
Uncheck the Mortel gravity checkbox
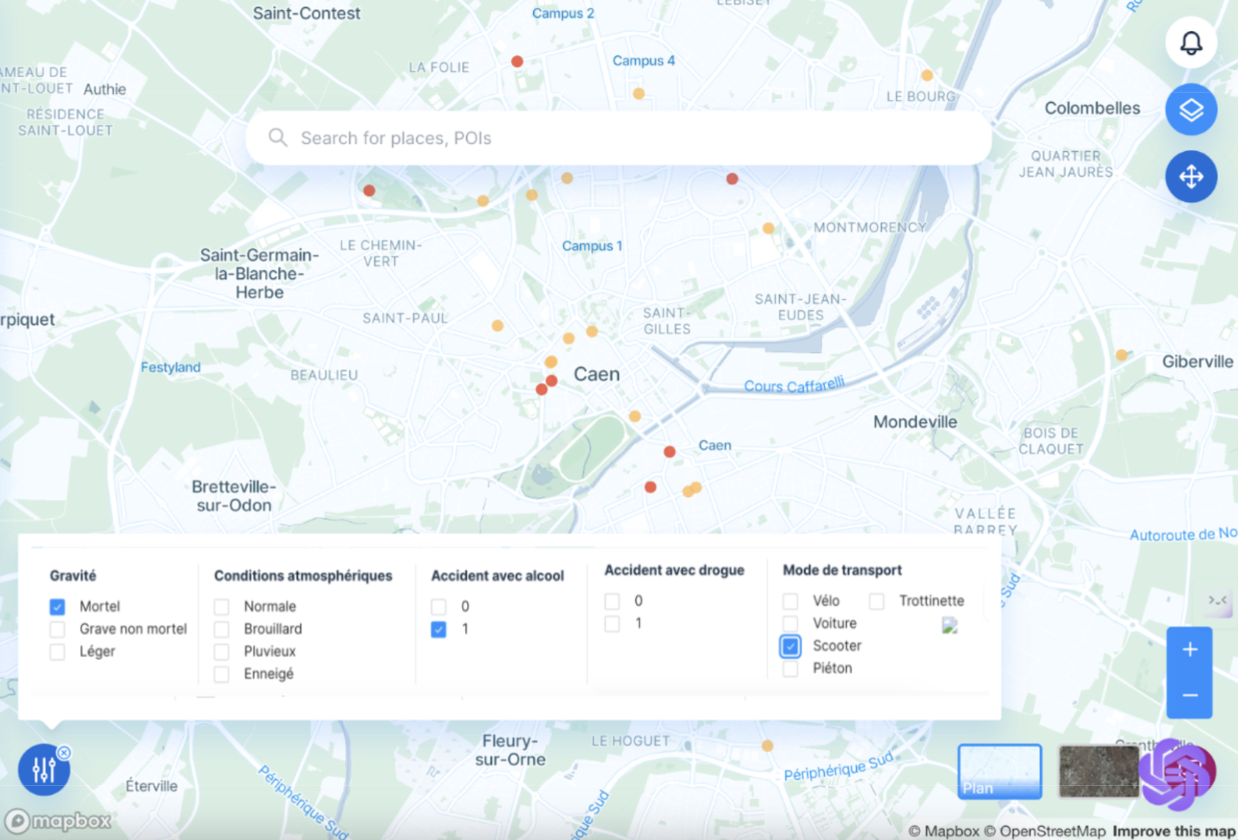[x=57, y=607]
